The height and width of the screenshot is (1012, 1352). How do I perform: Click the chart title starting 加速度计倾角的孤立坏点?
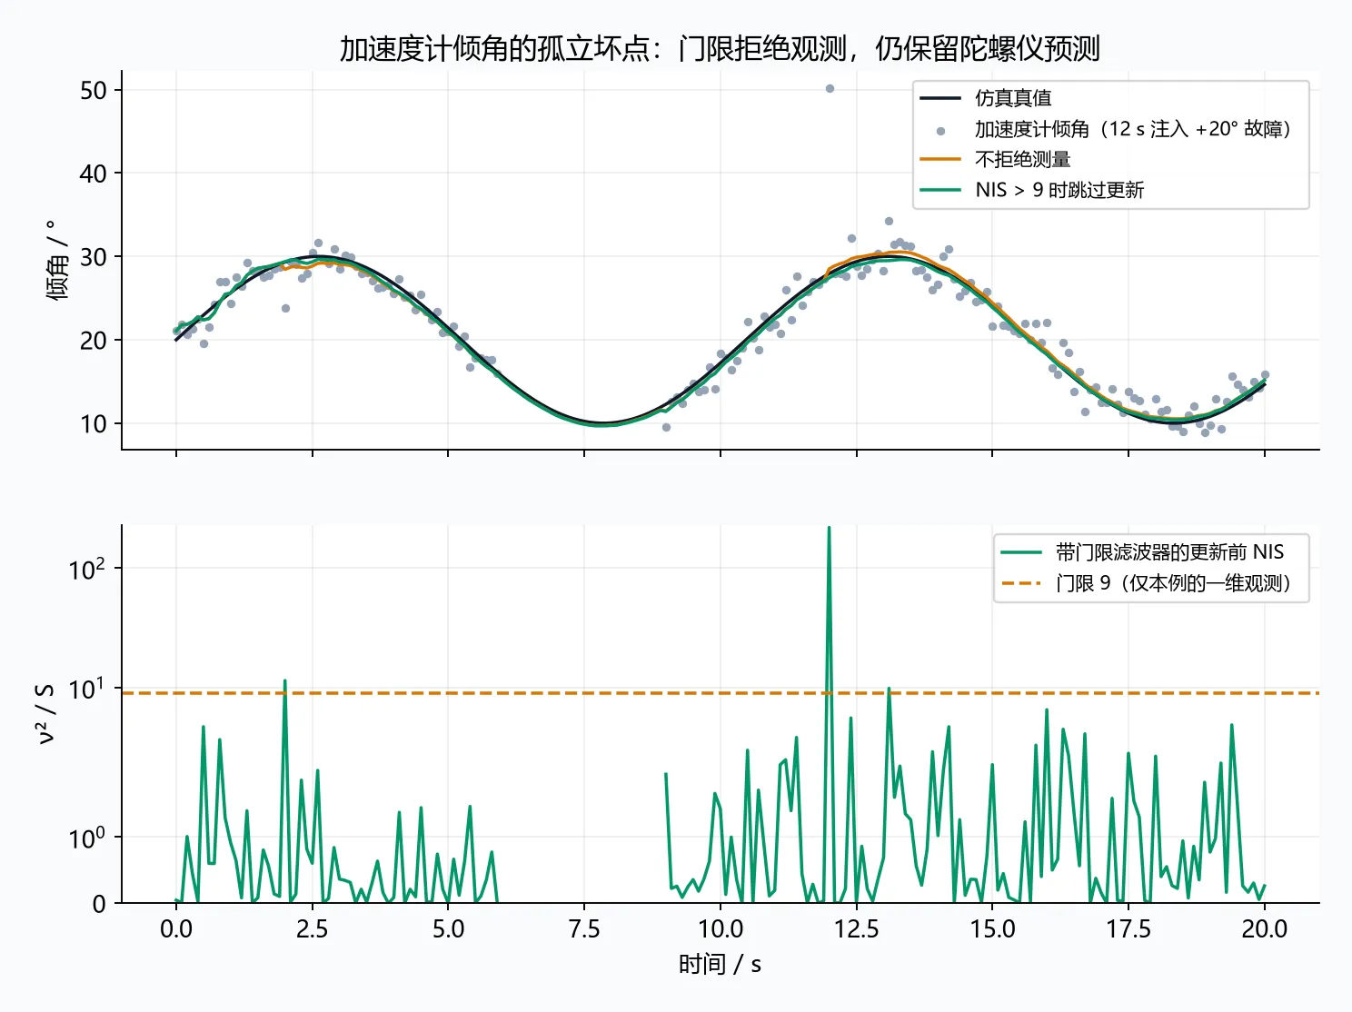pyautogui.click(x=720, y=48)
